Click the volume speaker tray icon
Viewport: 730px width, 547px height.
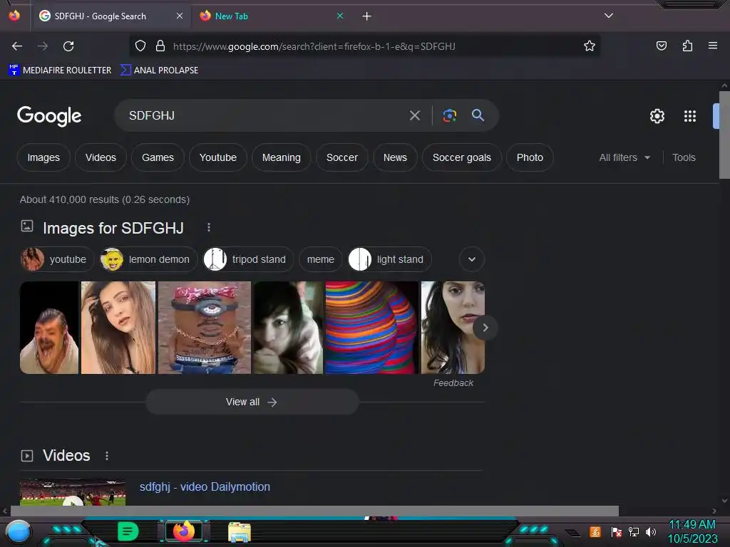pyautogui.click(x=651, y=531)
